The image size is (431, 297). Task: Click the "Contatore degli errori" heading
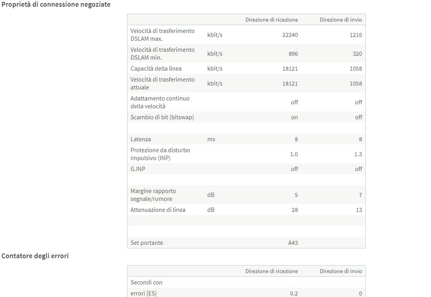[35, 256]
